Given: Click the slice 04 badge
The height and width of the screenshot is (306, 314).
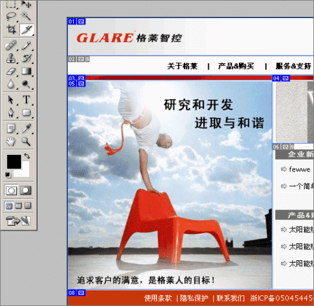Looking at the screenshot, I should click(x=276, y=78).
